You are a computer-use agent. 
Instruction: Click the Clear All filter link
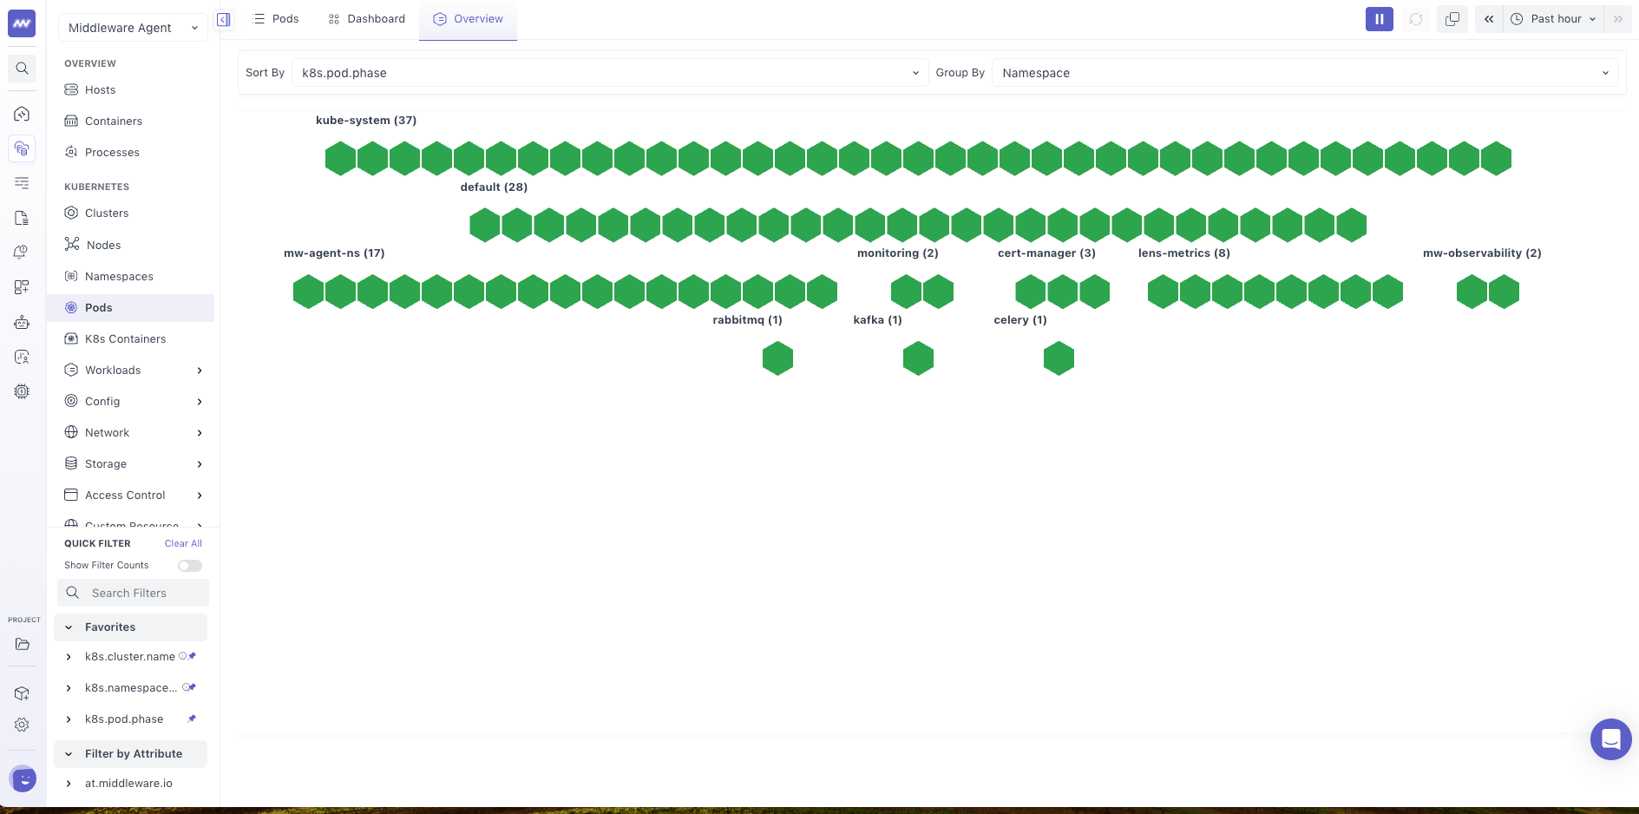183,543
